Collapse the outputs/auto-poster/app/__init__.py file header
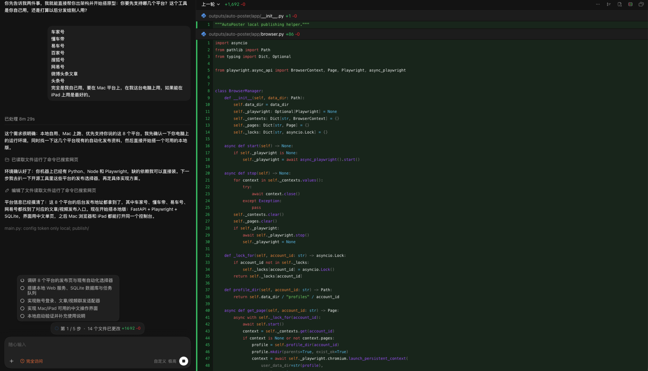 pos(422,16)
